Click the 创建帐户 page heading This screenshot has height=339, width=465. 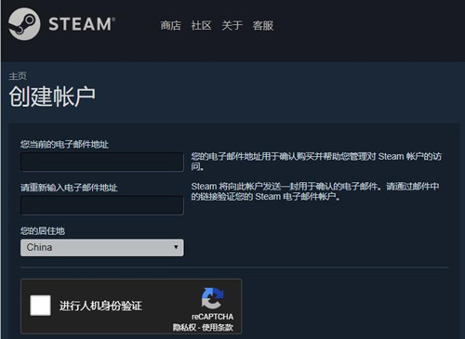coord(52,97)
